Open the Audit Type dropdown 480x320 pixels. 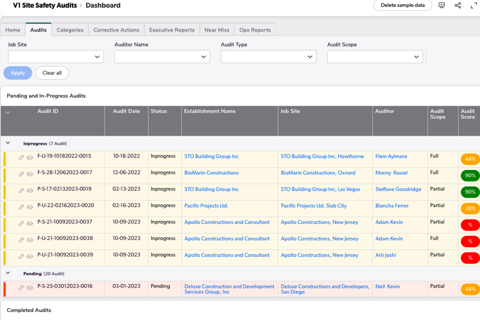click(268, 57)
